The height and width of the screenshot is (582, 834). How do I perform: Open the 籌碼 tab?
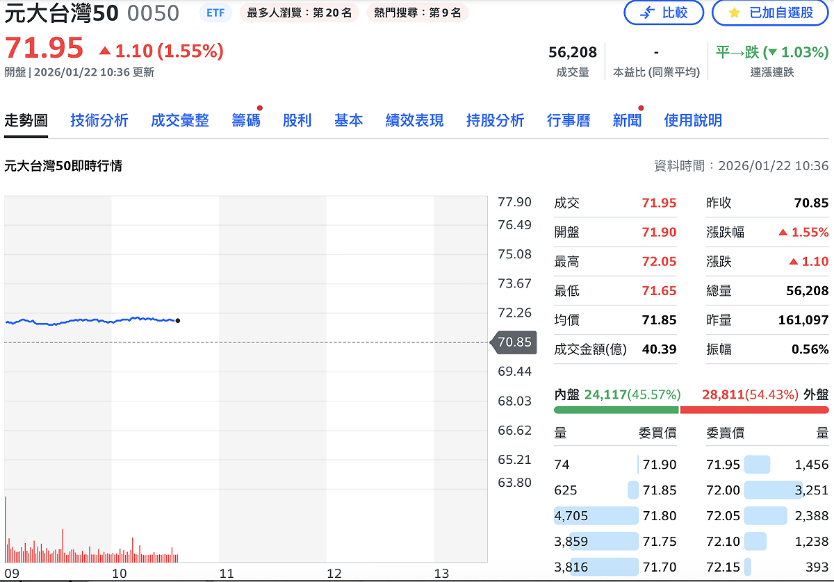pos(246,120)
